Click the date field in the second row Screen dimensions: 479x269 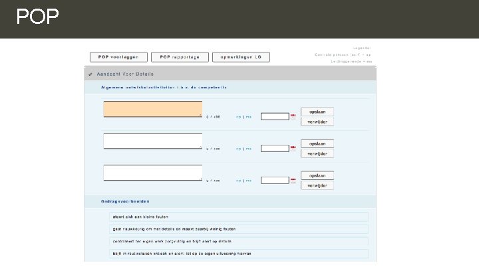pyautogui.click(x=275, y=148)
